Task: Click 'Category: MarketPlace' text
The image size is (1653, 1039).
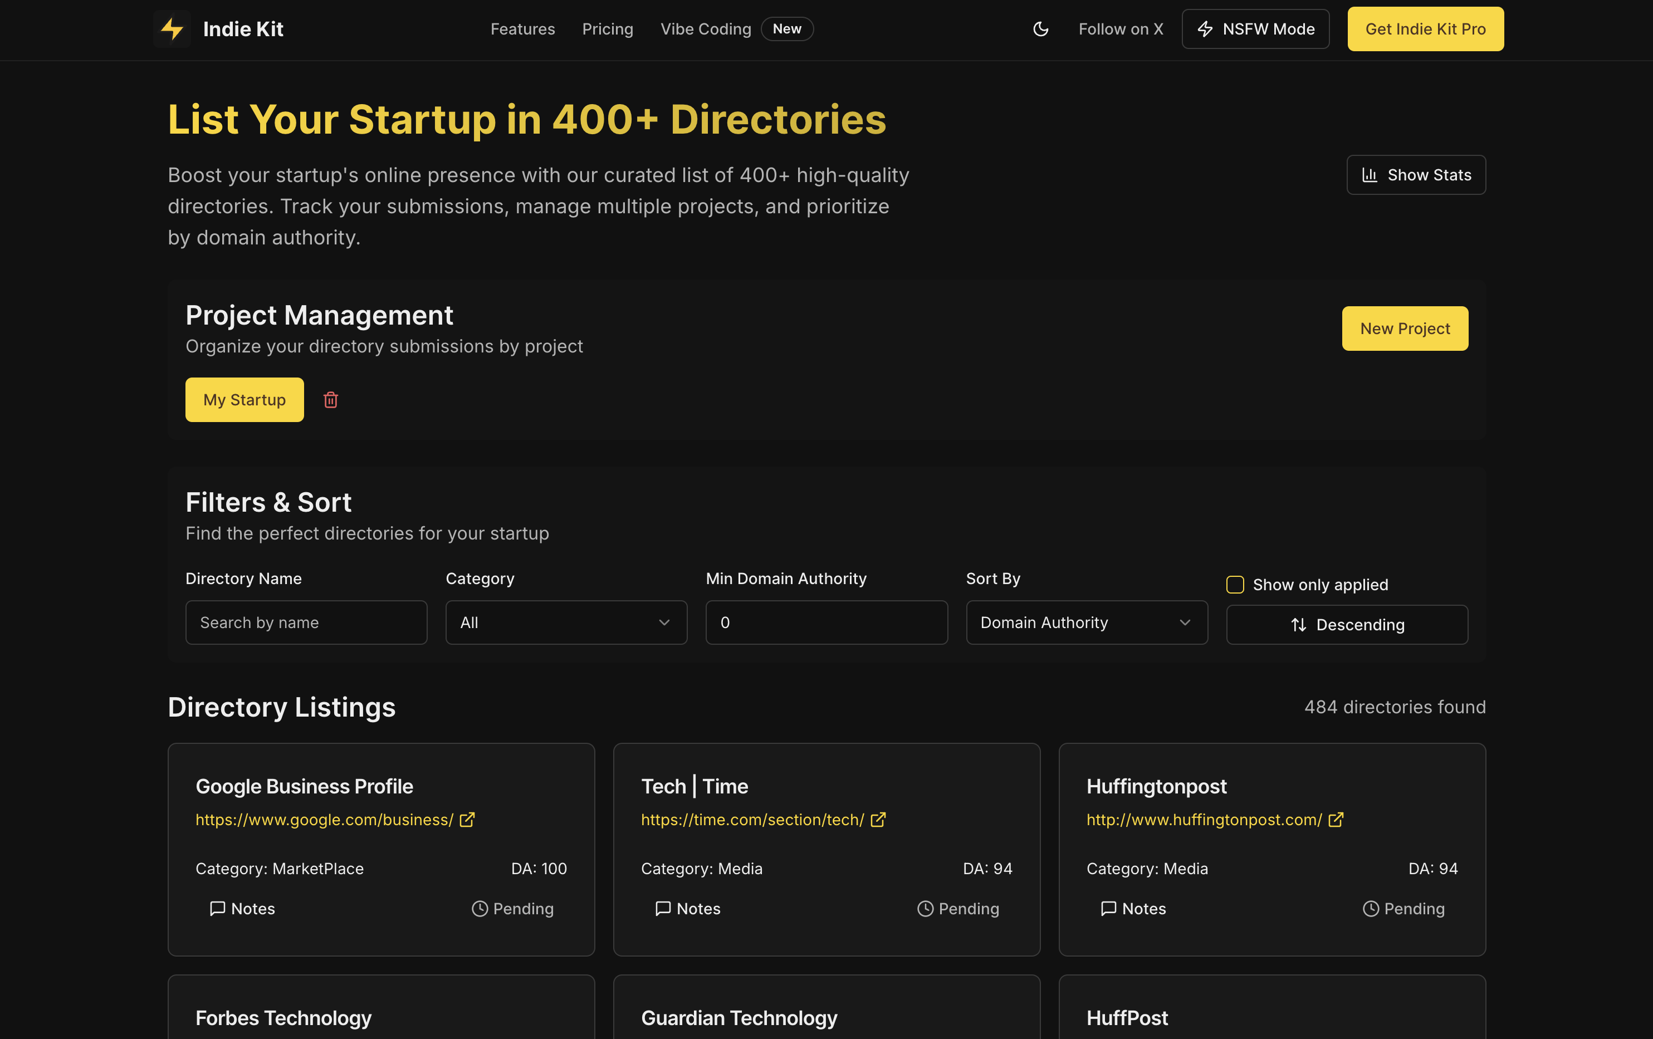Action: click(280, 869)
